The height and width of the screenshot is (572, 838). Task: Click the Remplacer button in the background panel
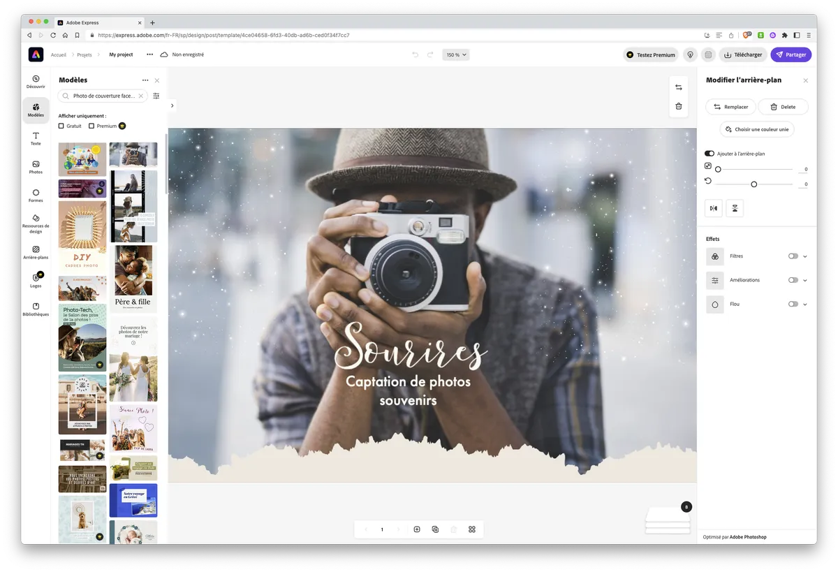tap(730, 106)
